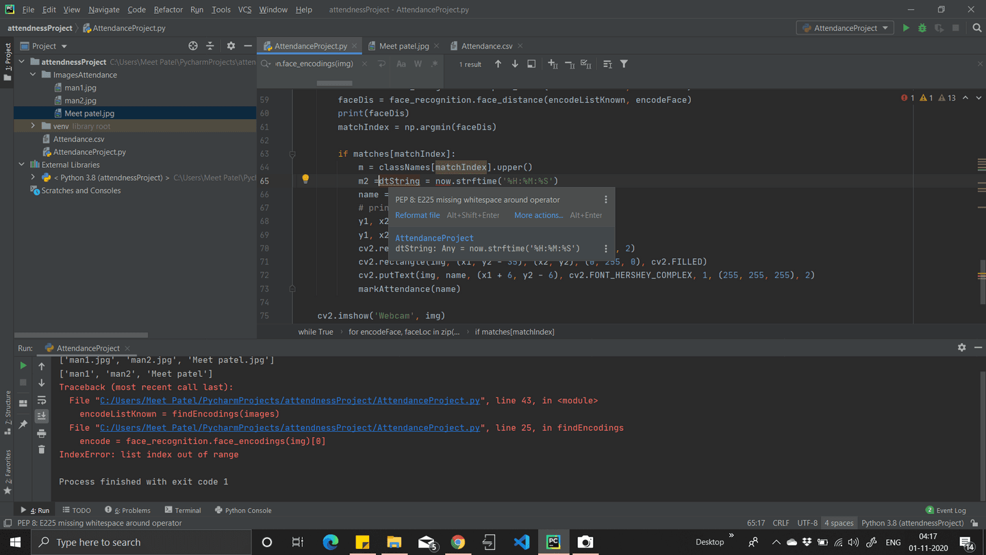986x555 pixels.
Task: Open the Terminal tool window tab
Action: click(x=183, y=510)
